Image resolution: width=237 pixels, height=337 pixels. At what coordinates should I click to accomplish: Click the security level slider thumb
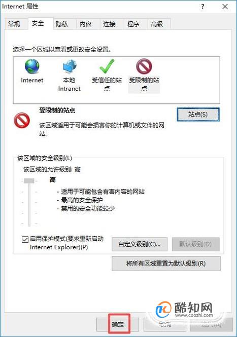(29, 181)
